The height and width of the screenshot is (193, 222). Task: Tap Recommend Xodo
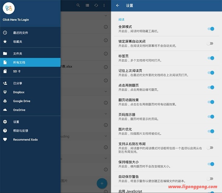30,140
